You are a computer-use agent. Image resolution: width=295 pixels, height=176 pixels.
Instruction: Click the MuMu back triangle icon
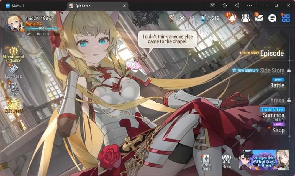[237, 5]
